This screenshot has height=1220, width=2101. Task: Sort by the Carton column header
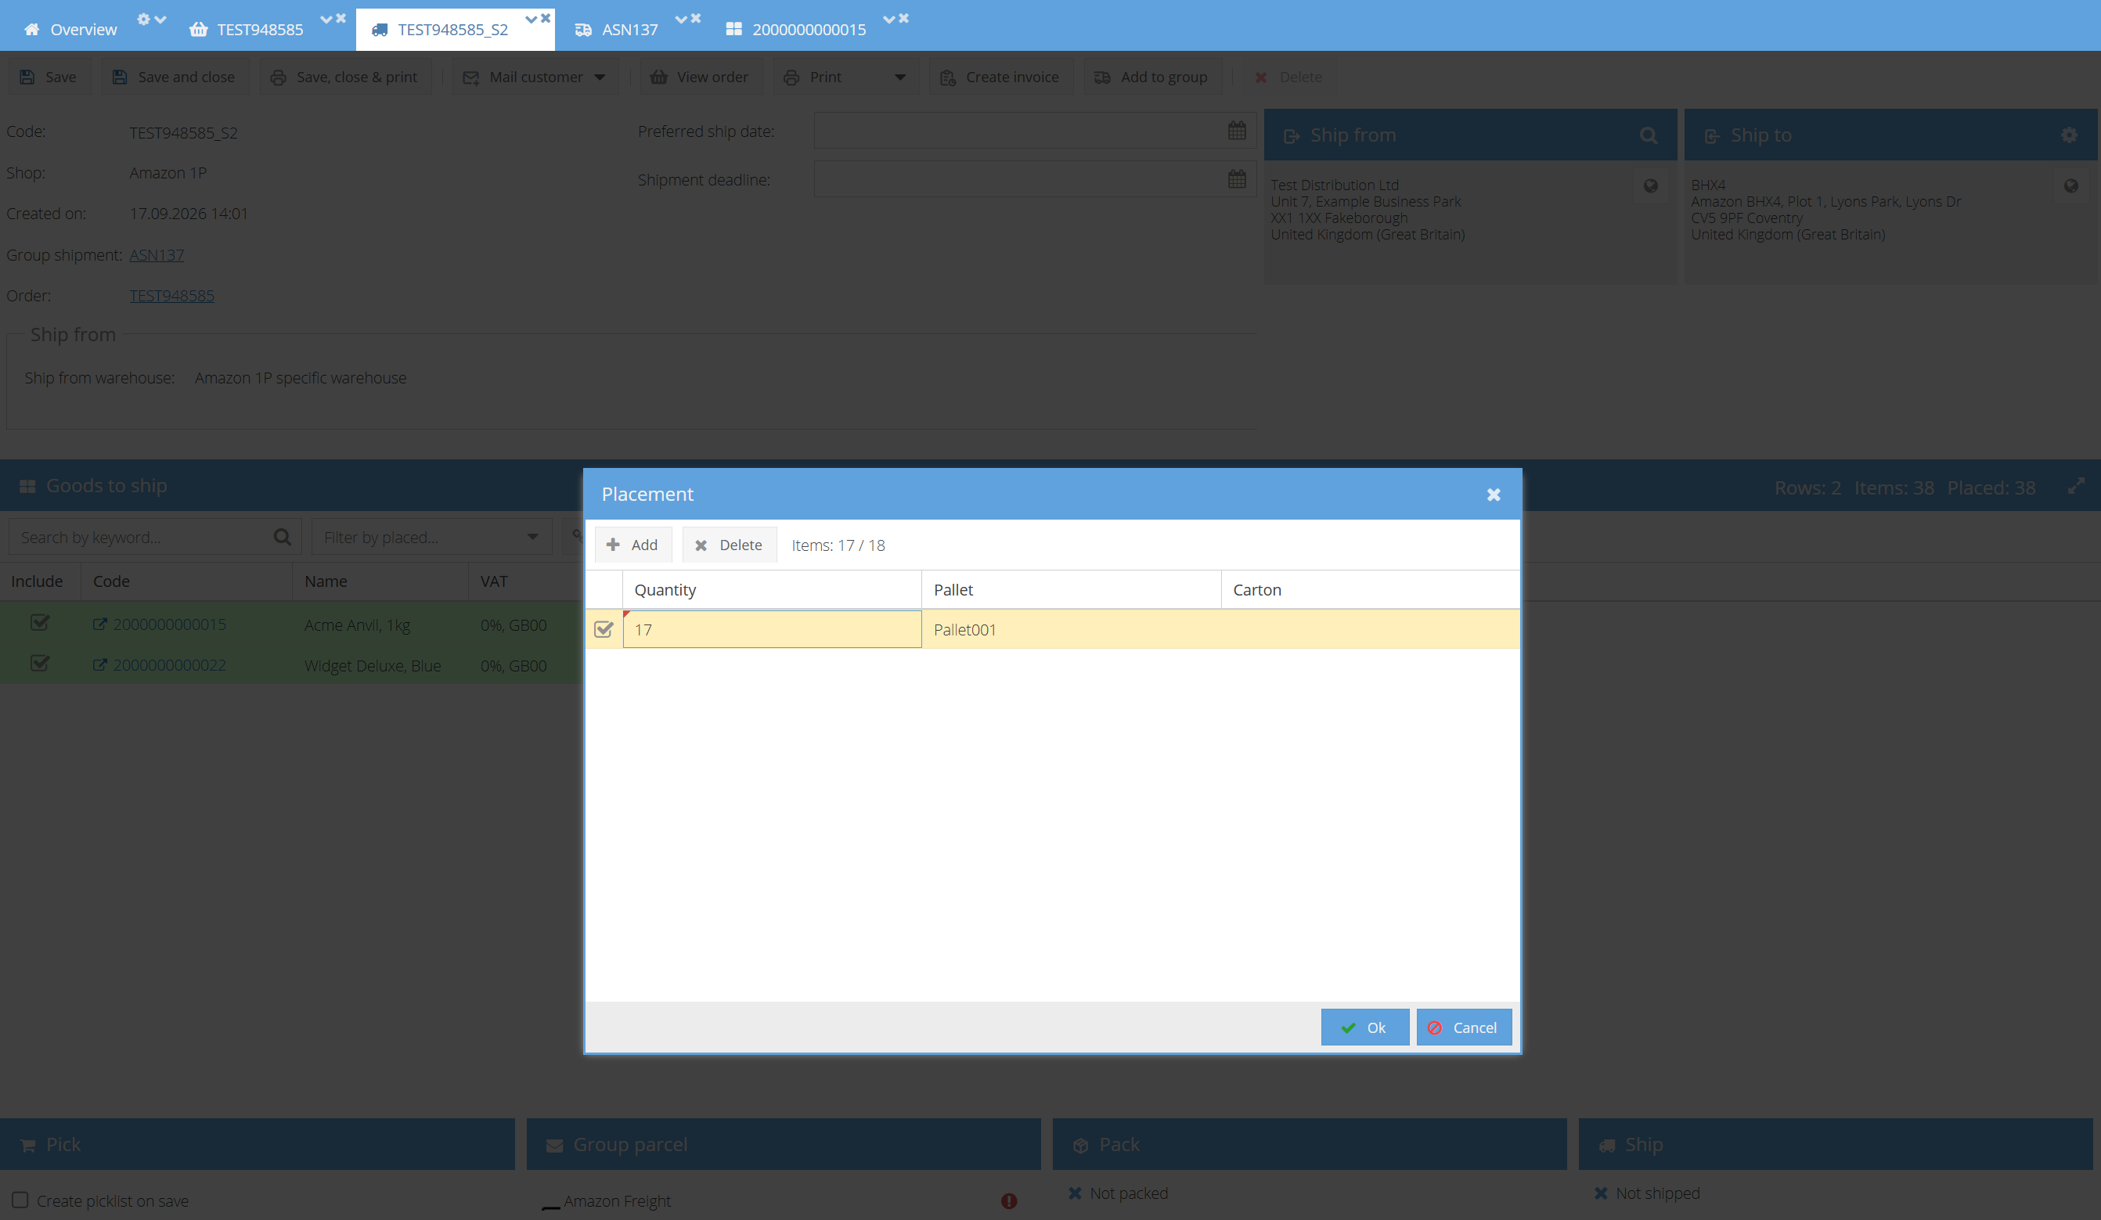click(1371, 590)
